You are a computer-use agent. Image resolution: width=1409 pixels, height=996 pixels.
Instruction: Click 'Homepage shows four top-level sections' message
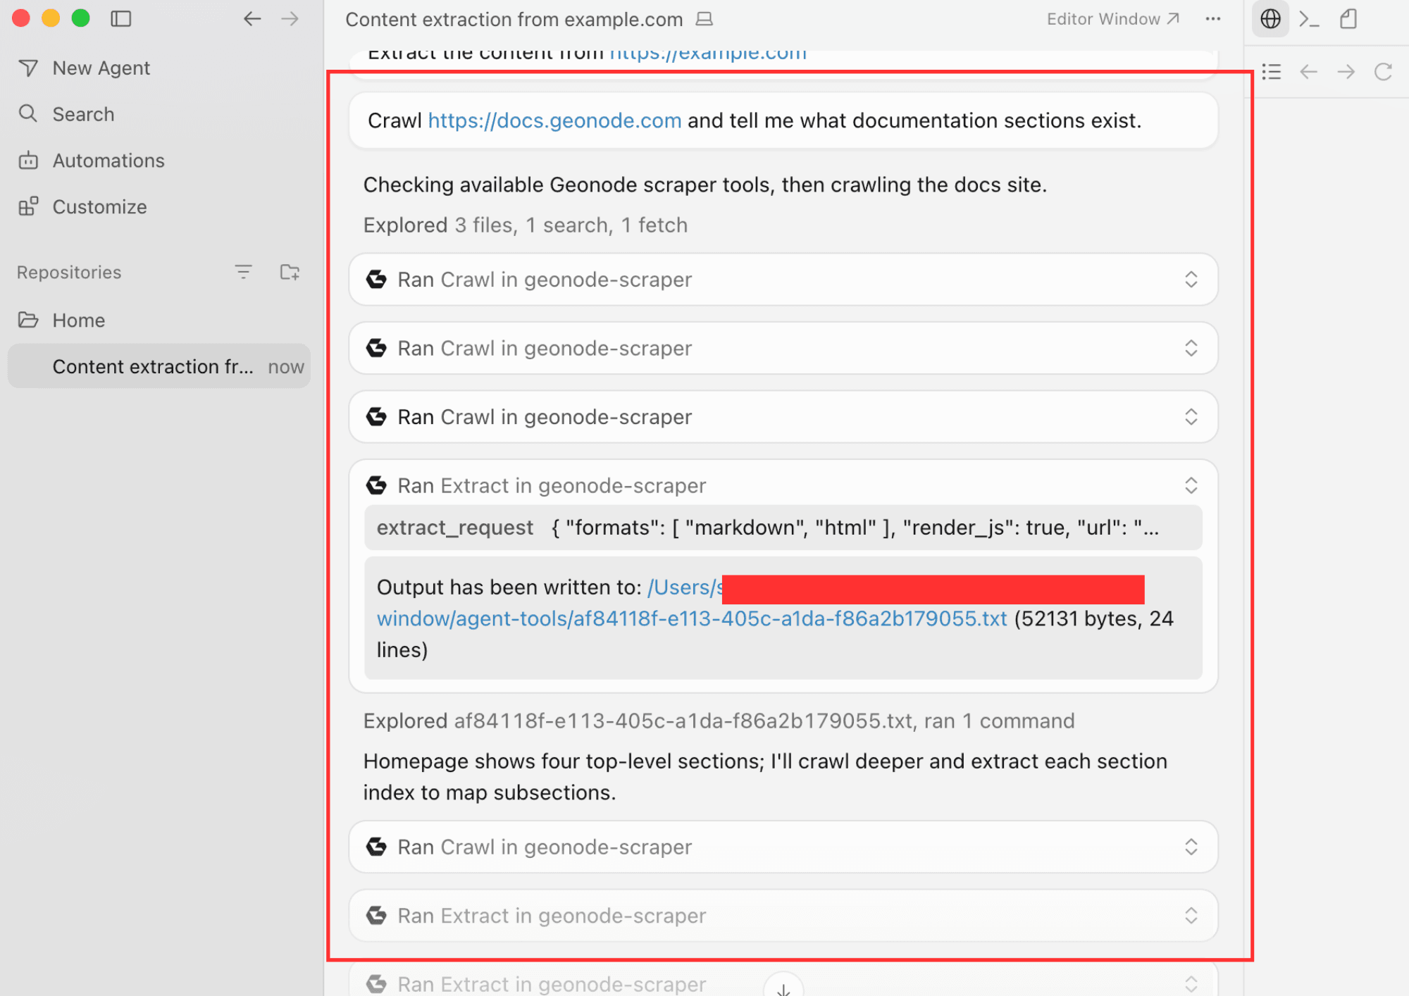[x=765, y=776]
